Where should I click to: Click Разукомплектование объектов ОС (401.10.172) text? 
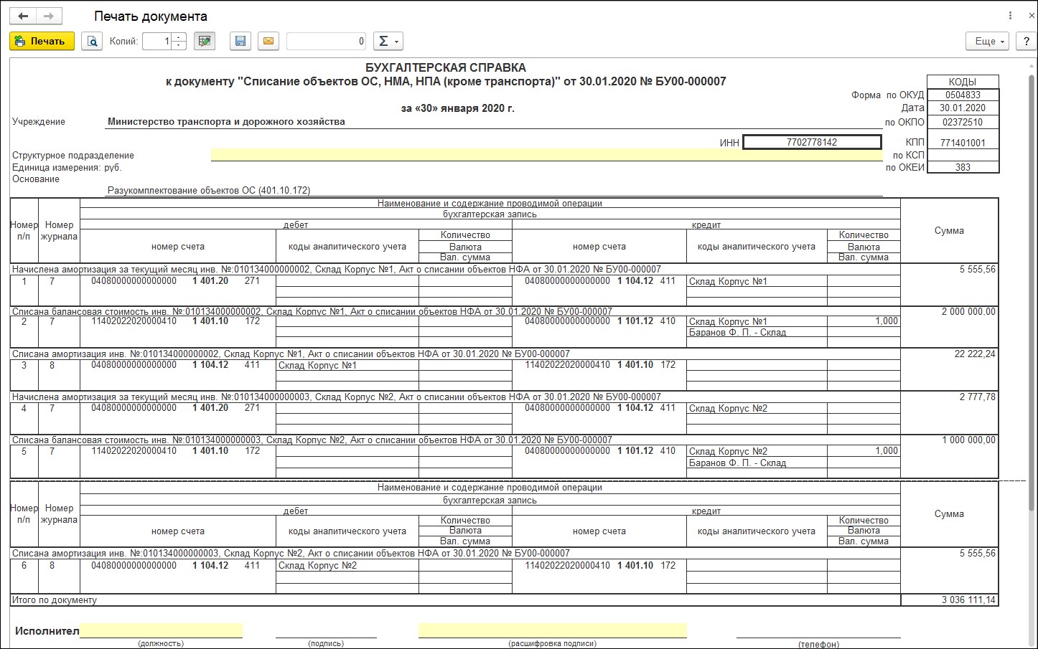(209, 191)
